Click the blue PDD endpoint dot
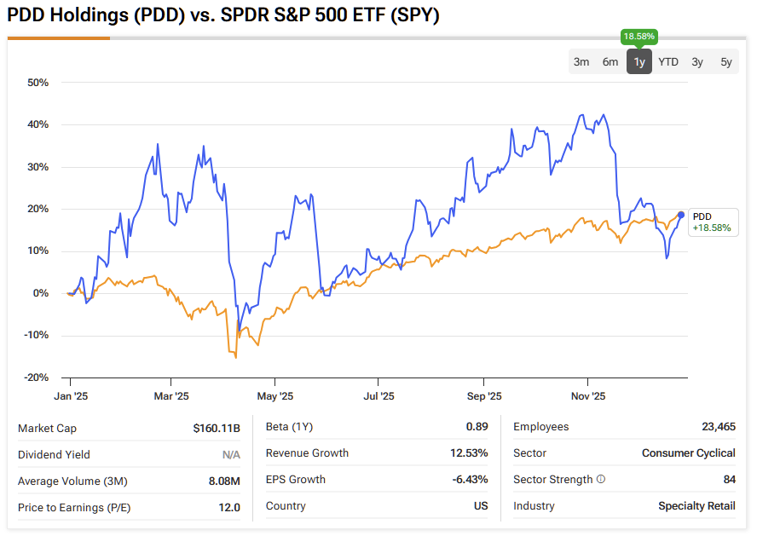 [x=680, y=215]
